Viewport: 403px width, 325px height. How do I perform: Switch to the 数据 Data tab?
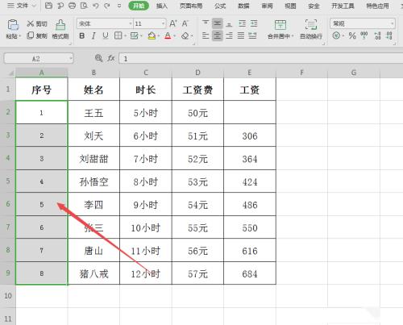coord(243,6)
